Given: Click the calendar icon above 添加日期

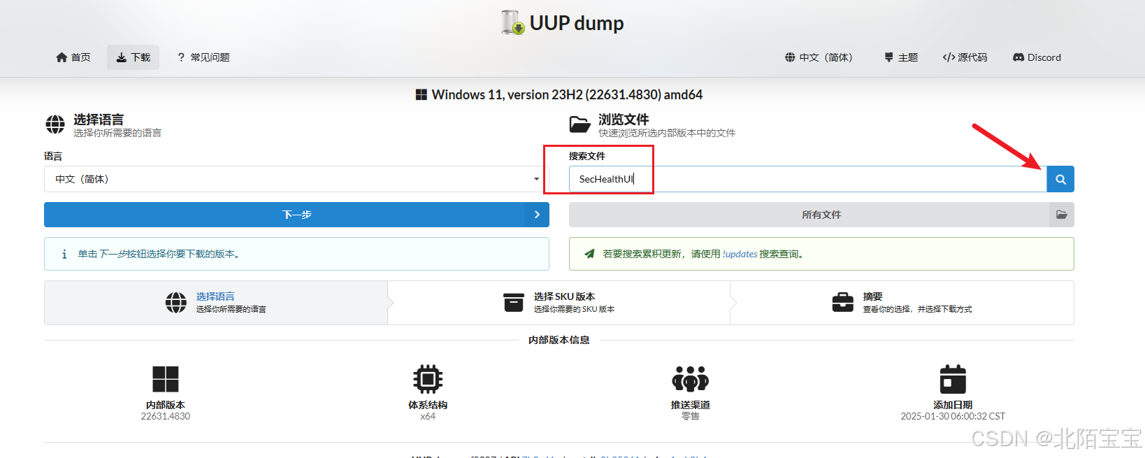Looking at the screenshot, I should (x=953, y=379).
